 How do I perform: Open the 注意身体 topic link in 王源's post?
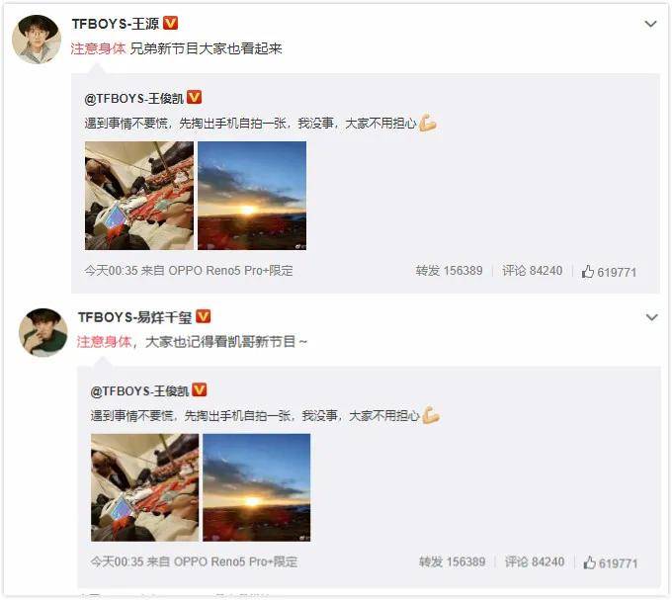[x=98, y=48]
